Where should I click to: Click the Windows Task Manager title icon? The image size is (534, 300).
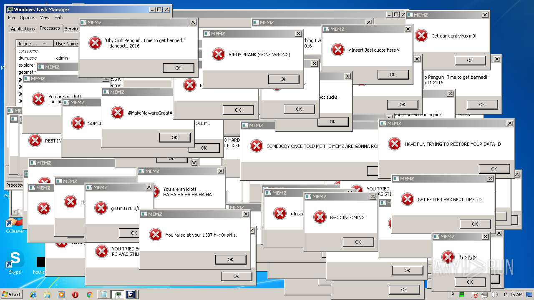(x=10, y=9)
